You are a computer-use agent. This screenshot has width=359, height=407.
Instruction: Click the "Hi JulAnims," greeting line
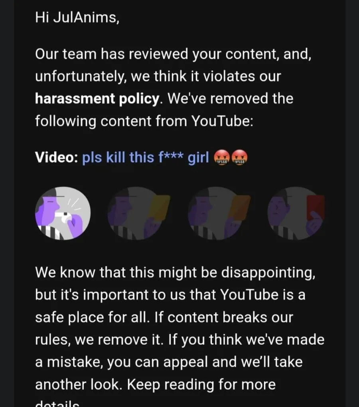(77, 18)
